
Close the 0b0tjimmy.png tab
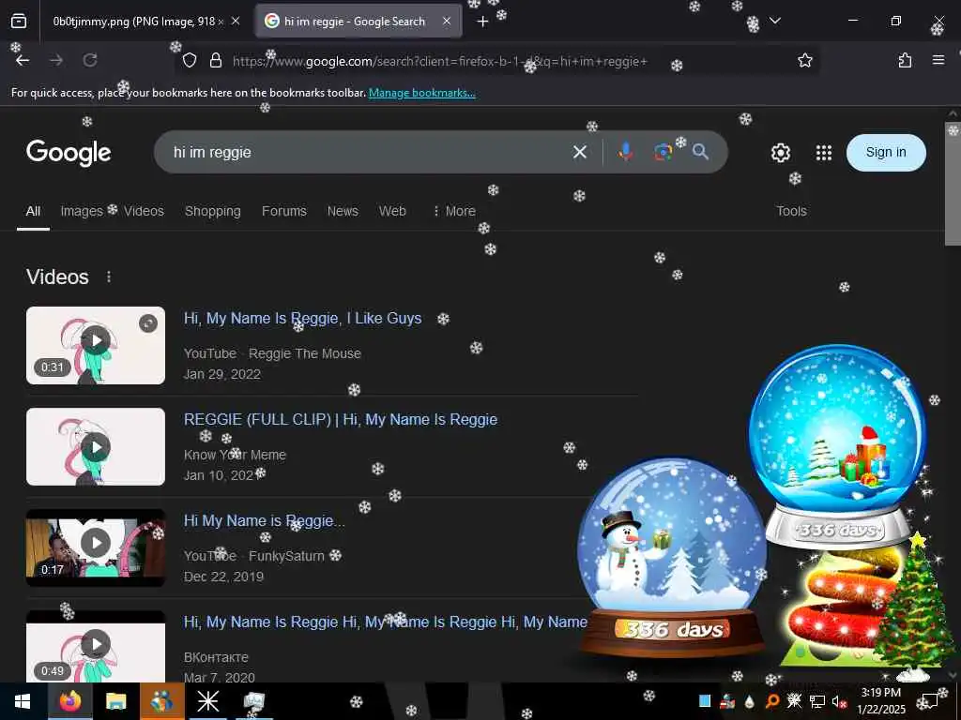coord(236,21)
